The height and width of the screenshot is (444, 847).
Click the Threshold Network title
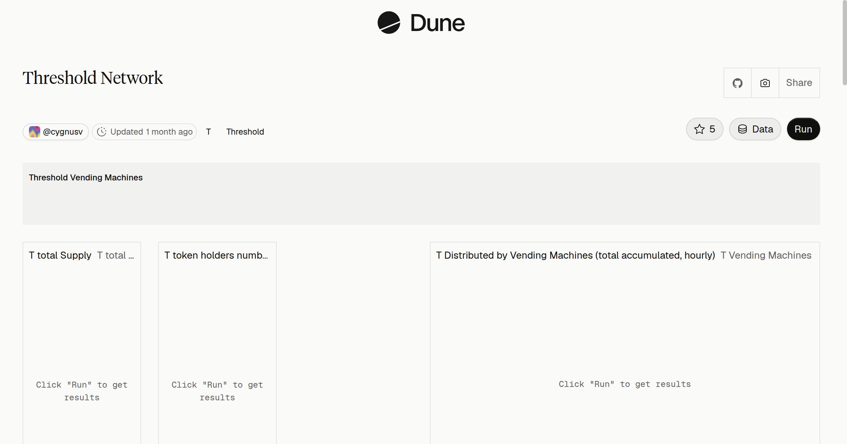(x=92, y=78)
